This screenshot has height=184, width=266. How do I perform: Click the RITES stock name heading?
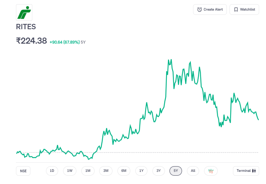tap(26, 27)
